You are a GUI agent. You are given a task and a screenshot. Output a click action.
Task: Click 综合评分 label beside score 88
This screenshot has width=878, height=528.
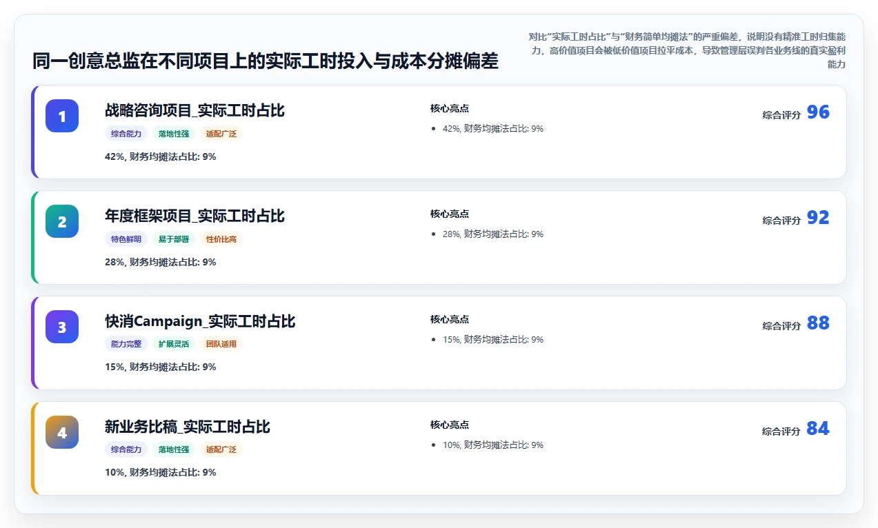point(781,326)
